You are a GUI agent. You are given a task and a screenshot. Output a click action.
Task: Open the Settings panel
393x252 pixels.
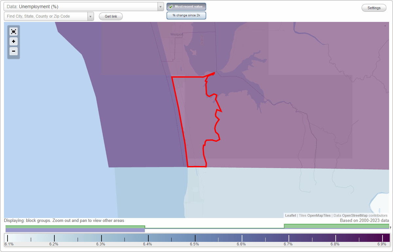coord(374,8)
